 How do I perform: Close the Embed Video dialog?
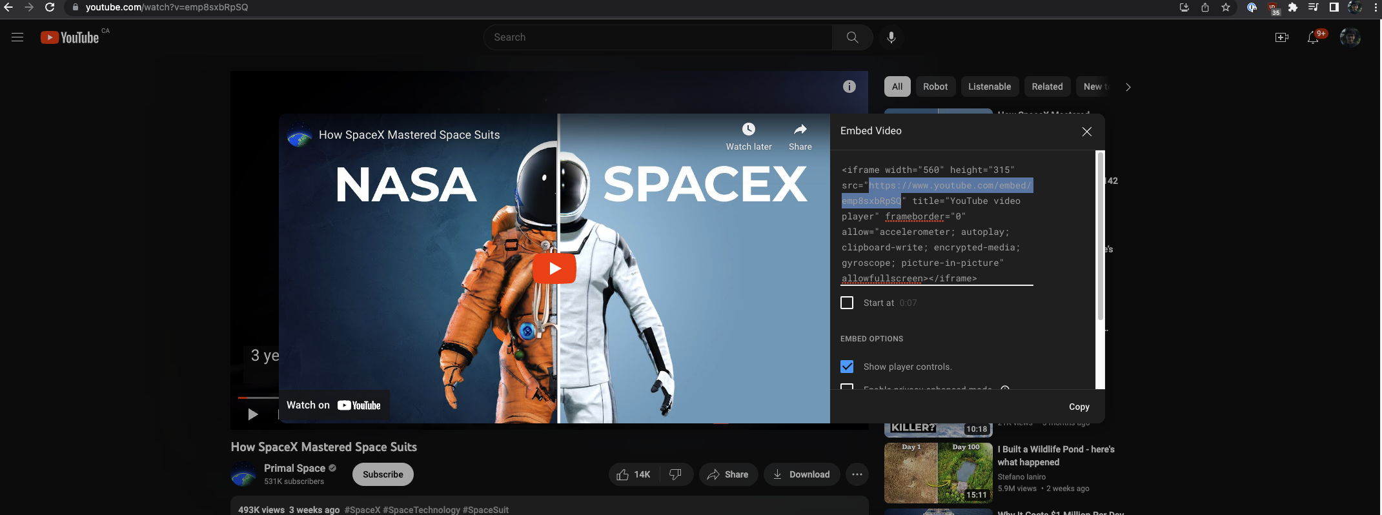click(x=1087, y=132)
